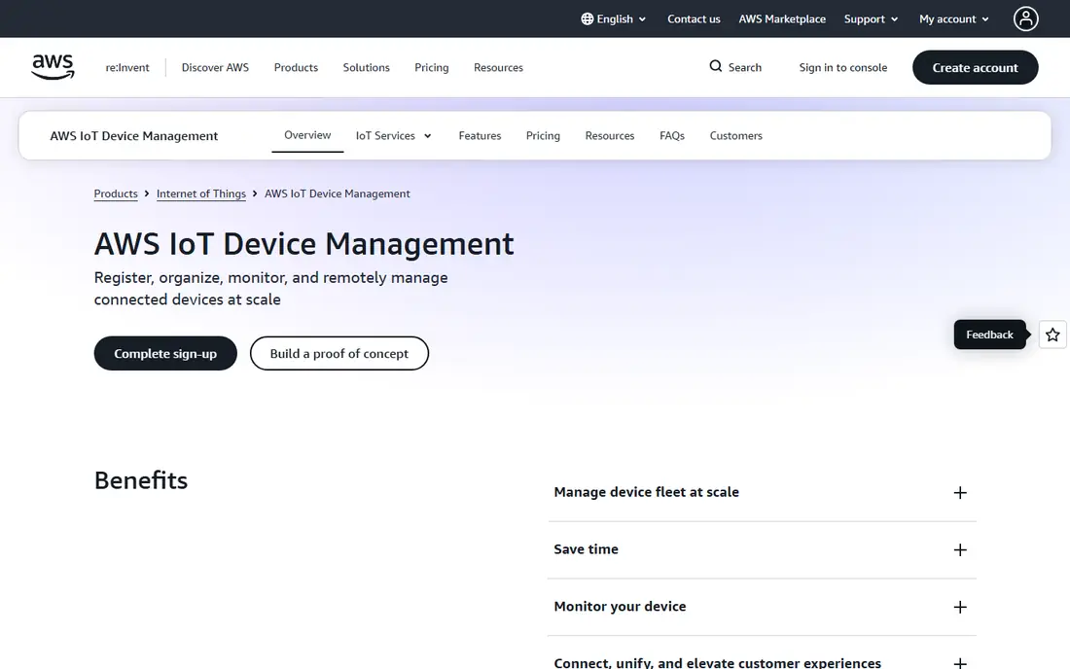Screen dimensions: 1070x669
Task: Open the My account dropdown
Action: click(x=954, y=19)
